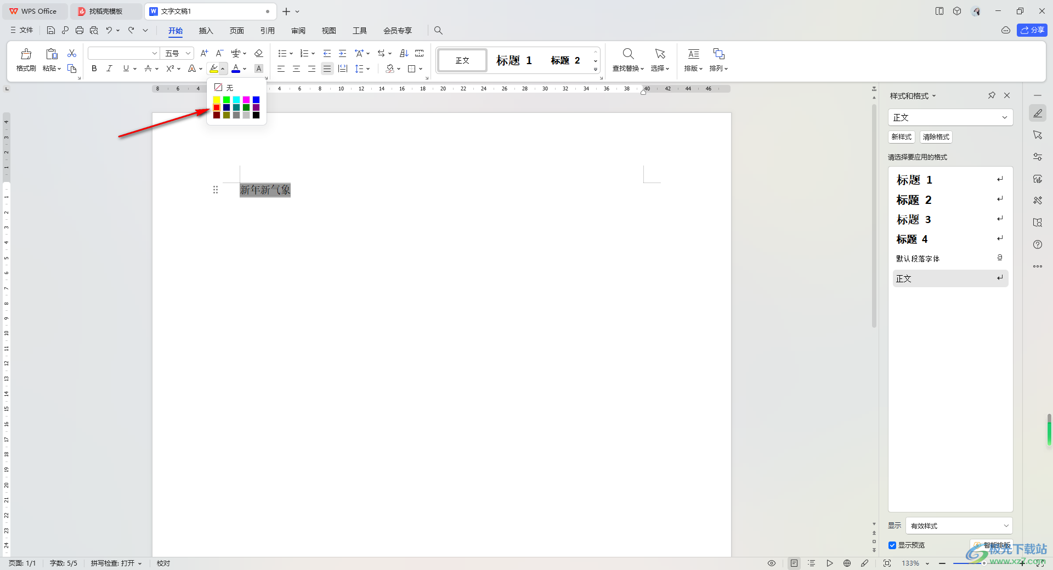This screenshot has width=1053, height=570.
Task: Open the 文件 menu
Action: tap(22, 30)
